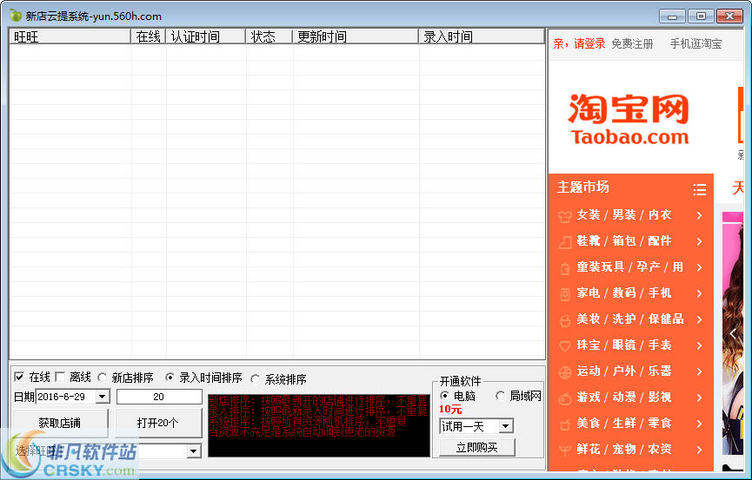Image resolution: width=752 pixels, height=480 pixels.
Task: Open 美食 / 生鲜 / 零食 category text
Action: coord(624,423)
